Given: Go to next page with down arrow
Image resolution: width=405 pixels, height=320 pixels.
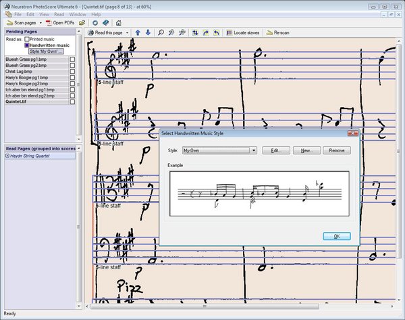Looking at the screenshot, I should click(148, 32).
